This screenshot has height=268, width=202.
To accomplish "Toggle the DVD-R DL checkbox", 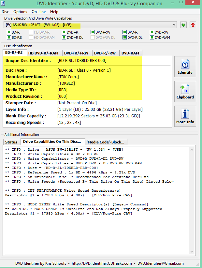I will coord(125,37).
